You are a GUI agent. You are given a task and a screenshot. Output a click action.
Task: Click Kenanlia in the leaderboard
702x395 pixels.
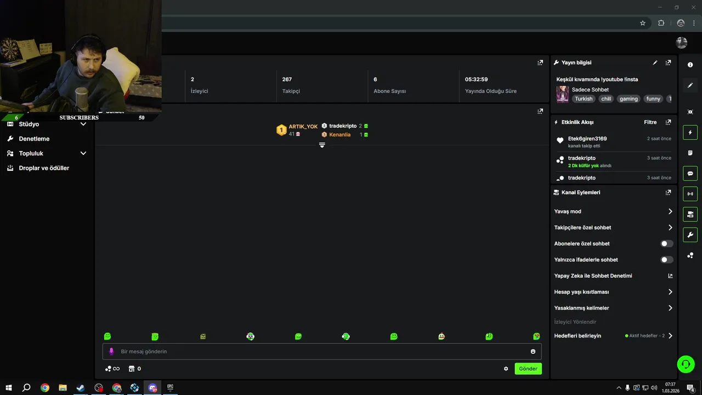click(340, 134)
